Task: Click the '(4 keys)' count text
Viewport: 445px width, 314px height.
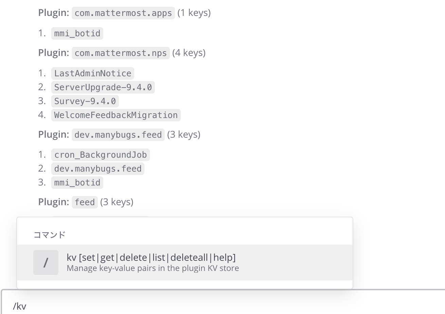Action: [x=189, y=53]
